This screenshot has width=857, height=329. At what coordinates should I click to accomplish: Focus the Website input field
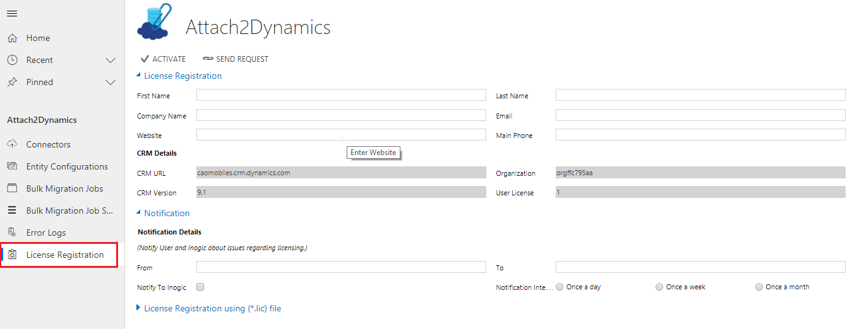(341, 135)
